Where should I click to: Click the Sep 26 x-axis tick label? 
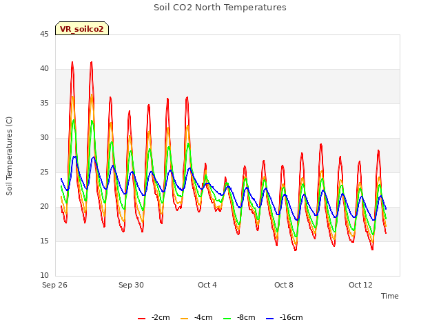pyautogui.click(x=54, y=285)
